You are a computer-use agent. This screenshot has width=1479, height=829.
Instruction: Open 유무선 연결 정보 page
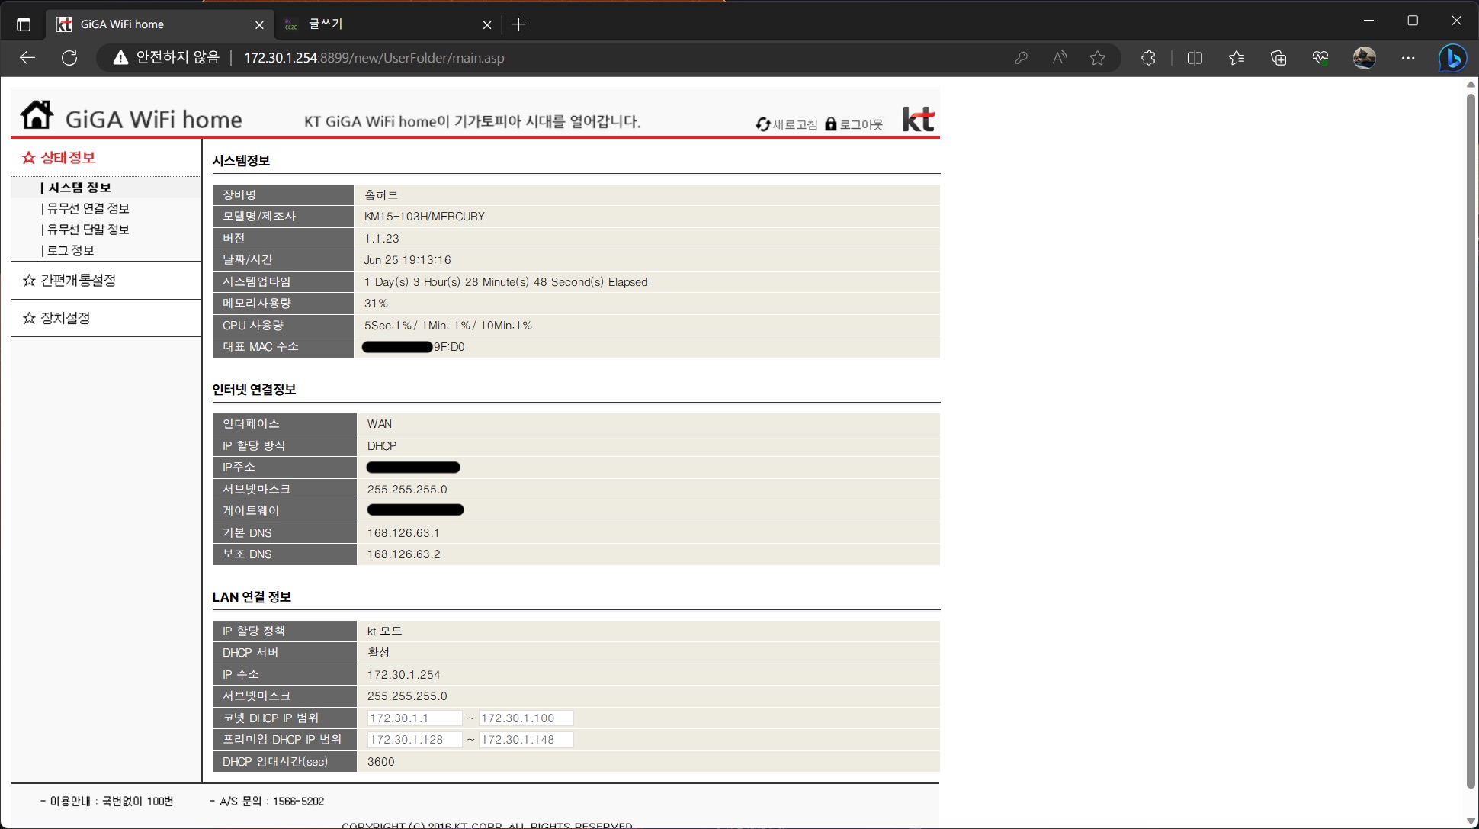[x=88, y=208]
